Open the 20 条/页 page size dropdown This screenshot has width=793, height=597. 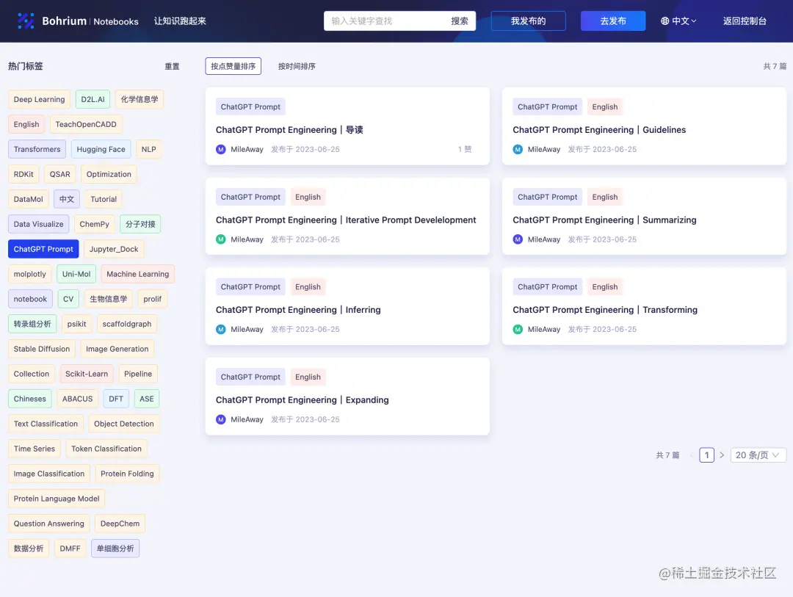(x=758, y=455)
